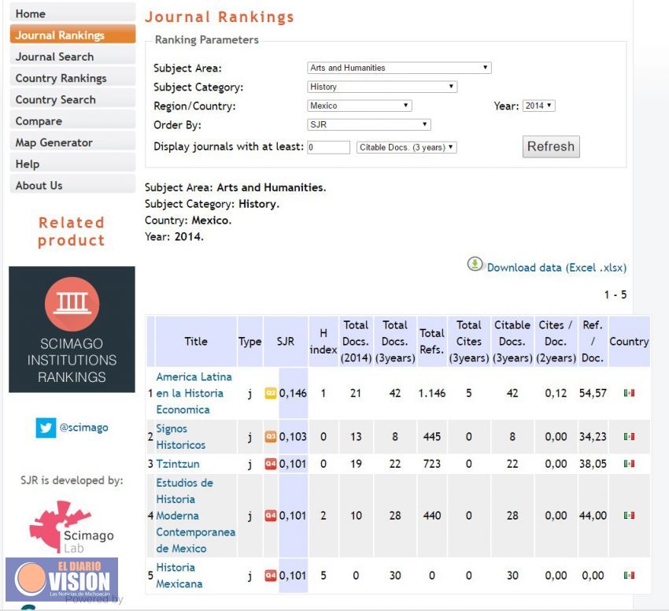669x611 pixels.
Task: Expand the Subject Category History dropdown
Action: pos(382,87)
